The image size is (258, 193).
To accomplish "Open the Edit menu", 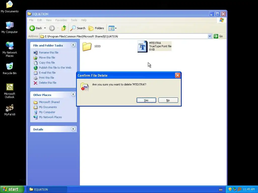I will [40, 20].
